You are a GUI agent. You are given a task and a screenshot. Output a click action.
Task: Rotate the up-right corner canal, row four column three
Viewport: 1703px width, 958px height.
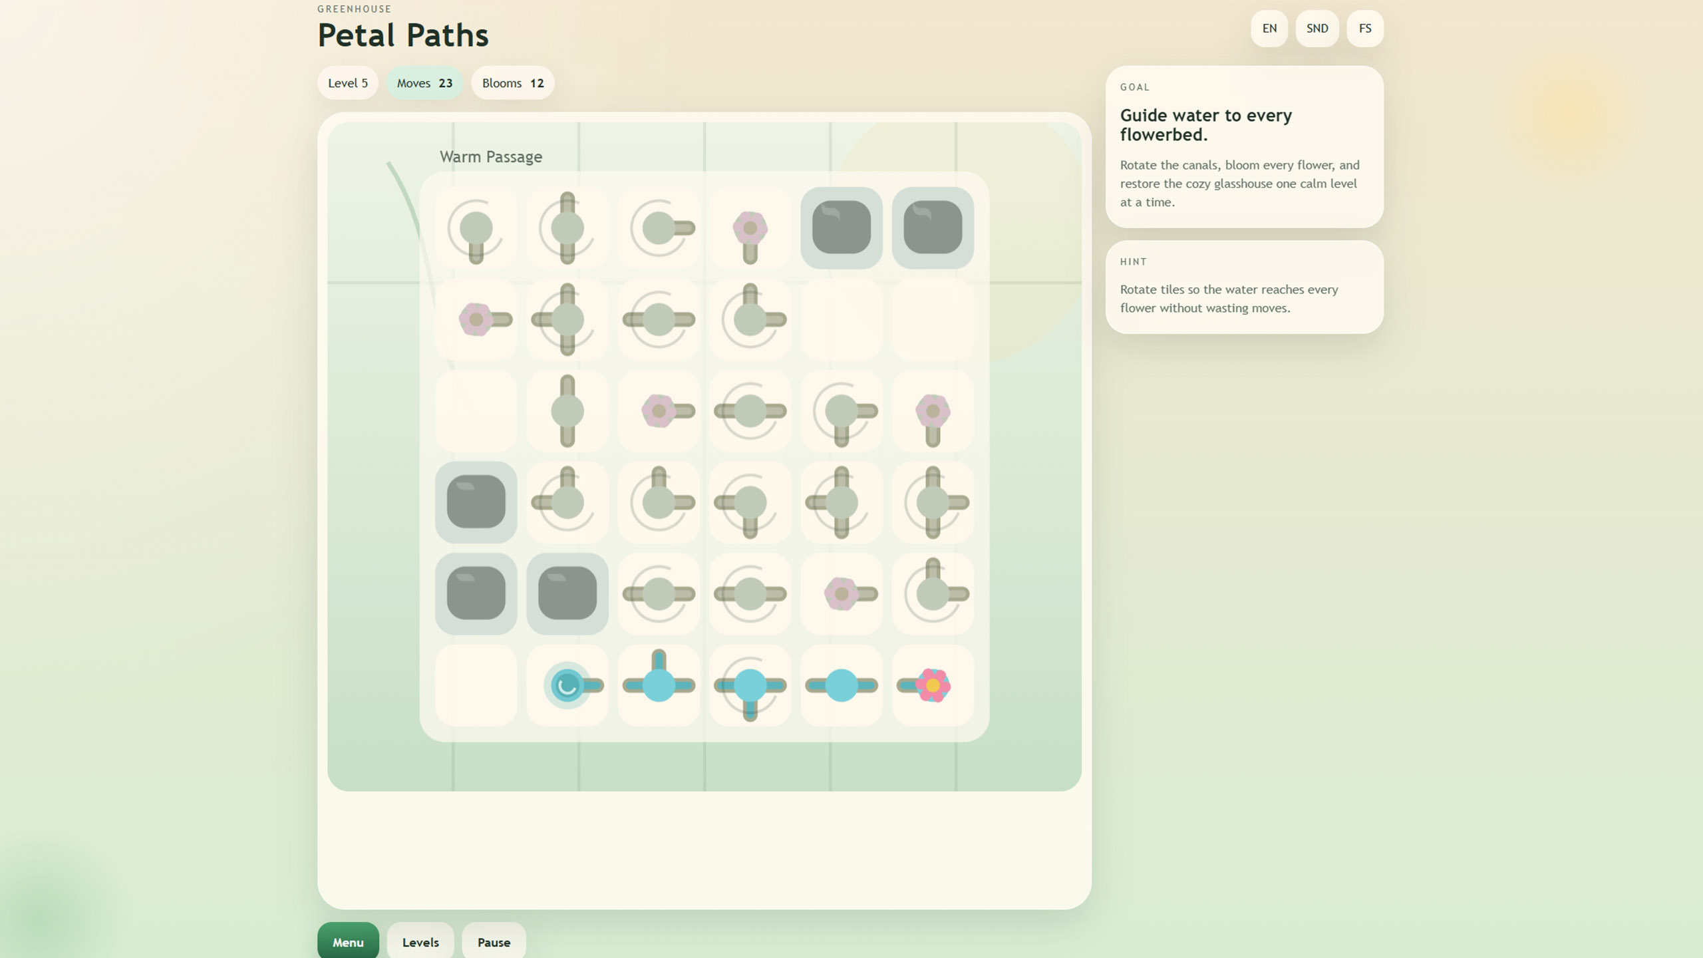[659, 502]
